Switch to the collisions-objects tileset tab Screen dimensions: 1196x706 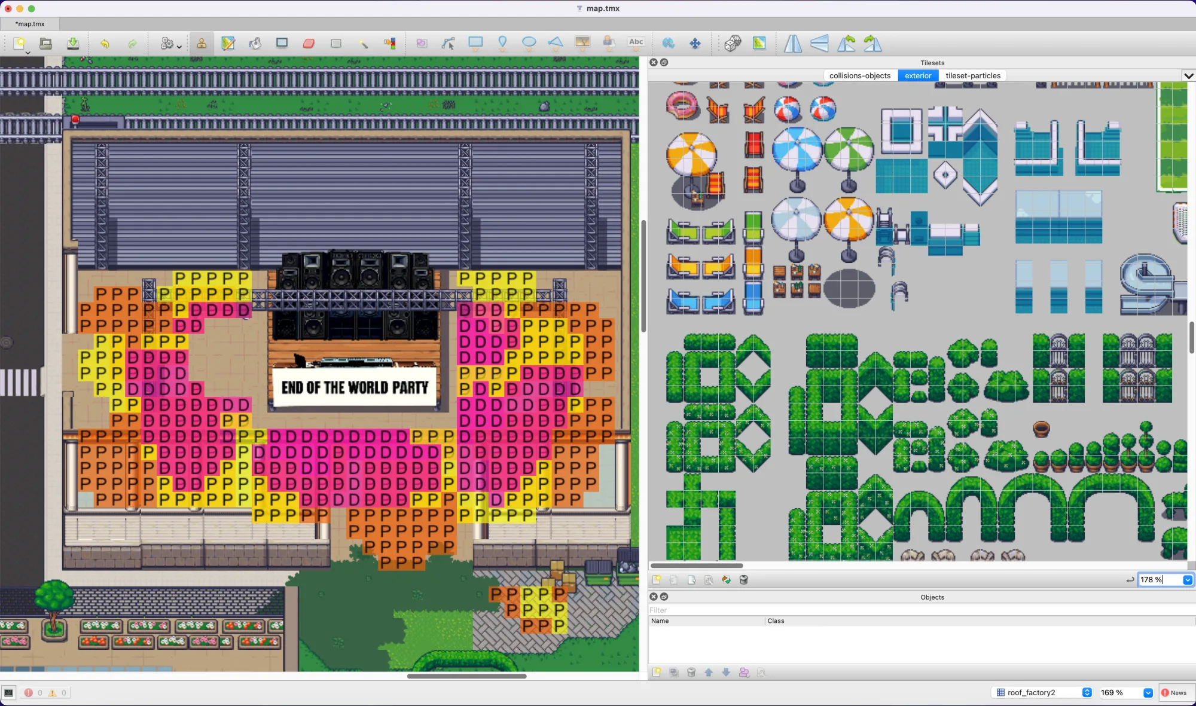click(x=859, y=75)
